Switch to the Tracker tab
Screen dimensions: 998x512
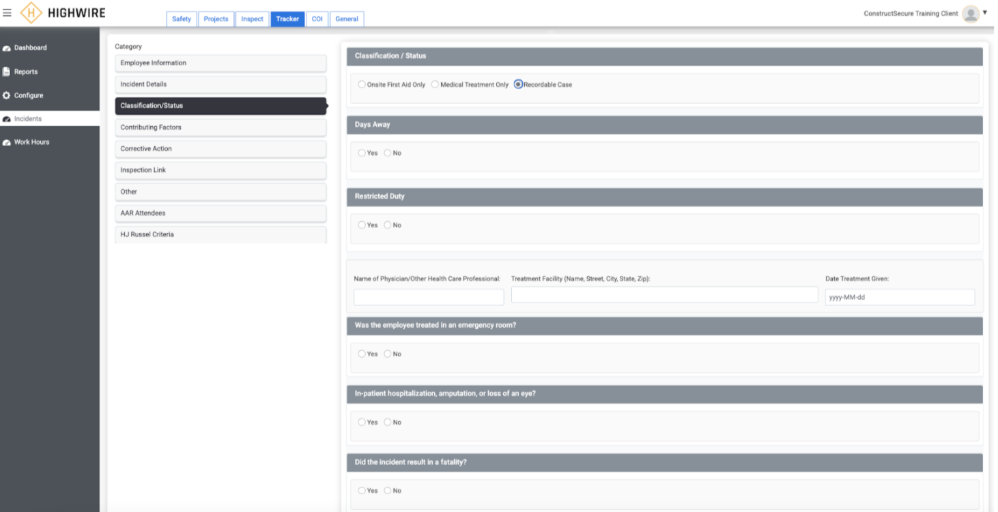pyautogui.click(x=287, y=19)
